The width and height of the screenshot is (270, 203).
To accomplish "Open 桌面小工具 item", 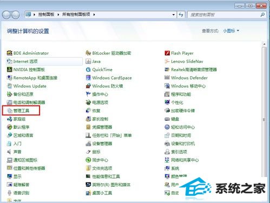I will [x=99, y=193].
